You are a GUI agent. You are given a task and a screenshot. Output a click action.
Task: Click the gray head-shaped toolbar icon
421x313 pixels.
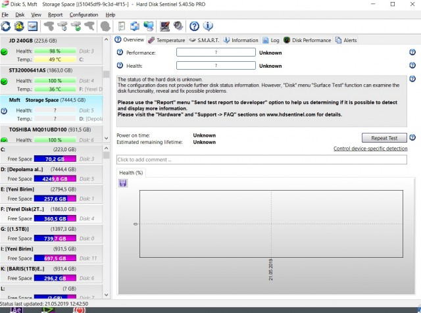click(105, 26)
